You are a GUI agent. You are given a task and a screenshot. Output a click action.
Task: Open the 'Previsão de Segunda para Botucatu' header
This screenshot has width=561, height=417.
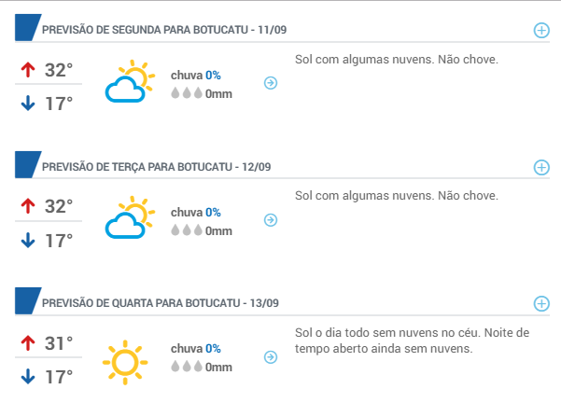(164, 30)
